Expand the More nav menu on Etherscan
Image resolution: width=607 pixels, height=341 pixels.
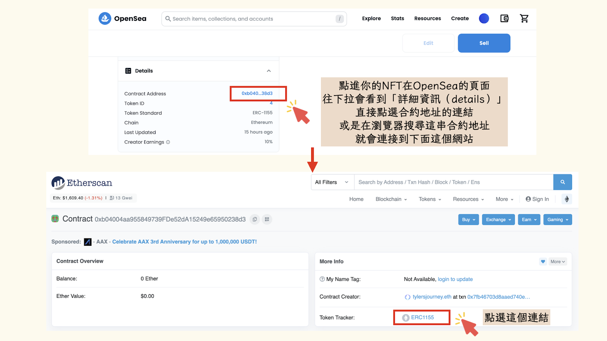[x=505, y=199]
